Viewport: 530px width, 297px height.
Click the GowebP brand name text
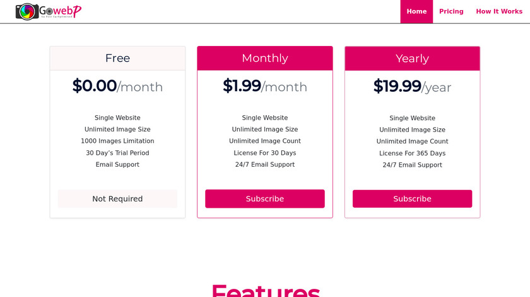pos(61,11)
